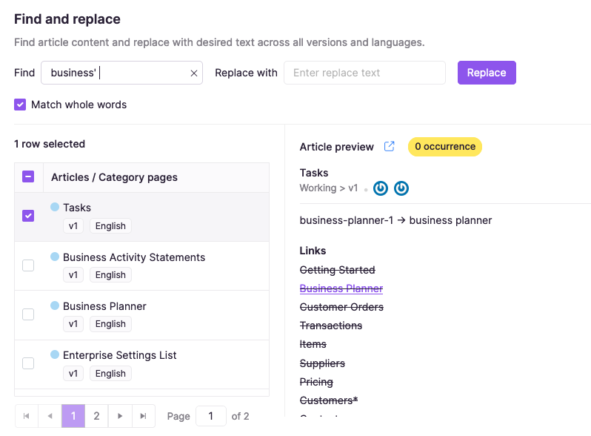
Task: Uncheck the Tasks article row
Action: [x=28, y=216]
